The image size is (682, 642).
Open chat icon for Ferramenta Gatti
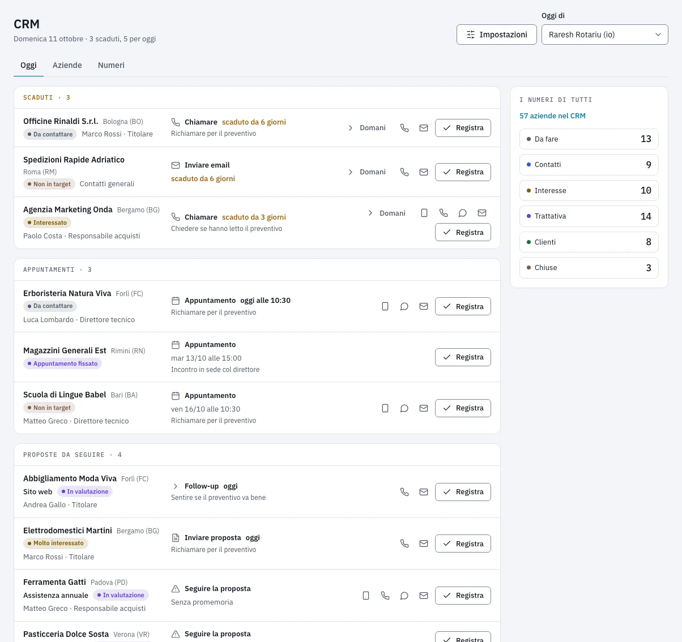(x=404, y=596)
